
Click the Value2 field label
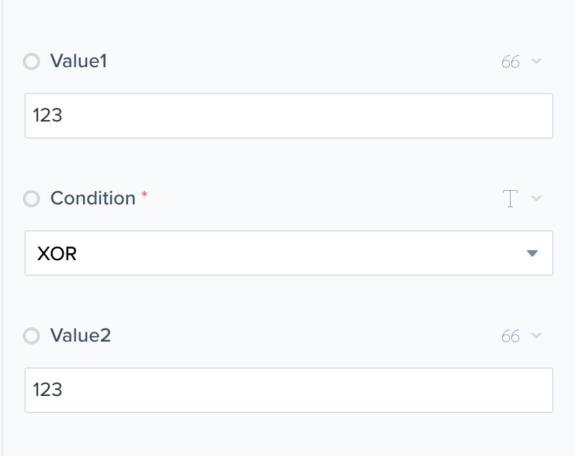pyautogui.click(x=80, y=335)
